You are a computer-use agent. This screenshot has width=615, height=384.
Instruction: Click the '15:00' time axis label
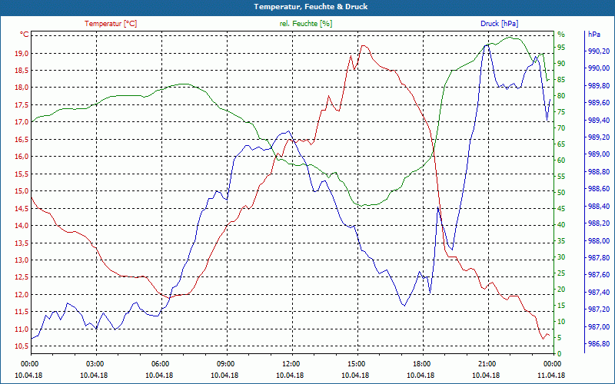pos(357,363)
